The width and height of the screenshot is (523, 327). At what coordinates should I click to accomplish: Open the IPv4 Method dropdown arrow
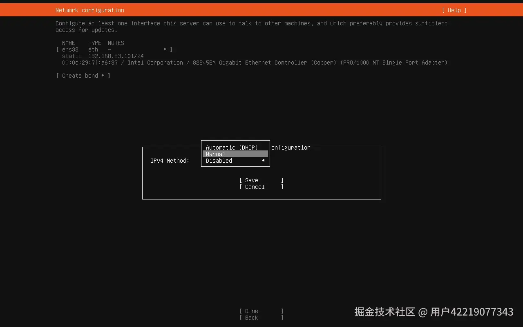click(x=263, y=161)
